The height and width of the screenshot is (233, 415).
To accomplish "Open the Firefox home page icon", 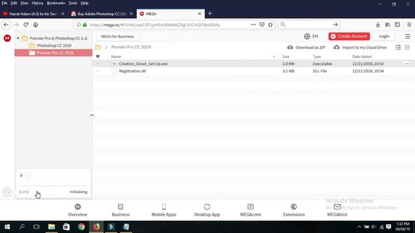I will point(36,25).
